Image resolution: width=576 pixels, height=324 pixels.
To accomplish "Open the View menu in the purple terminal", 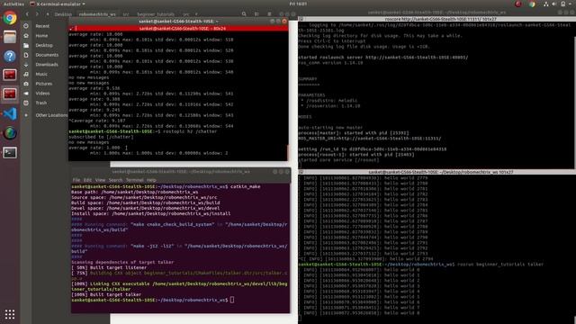I will 100,180.
